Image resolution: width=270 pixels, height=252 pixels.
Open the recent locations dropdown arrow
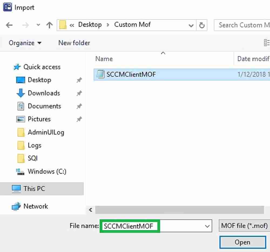(38, 25)
